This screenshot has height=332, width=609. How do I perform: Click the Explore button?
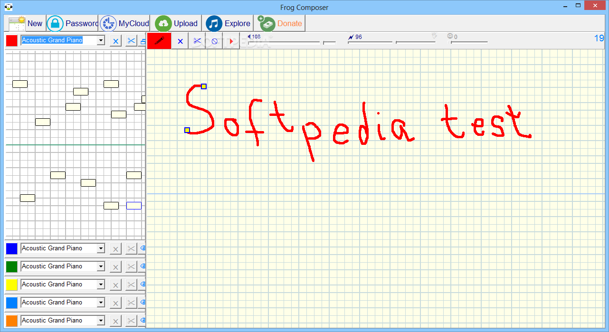click(x=228, y=23)
